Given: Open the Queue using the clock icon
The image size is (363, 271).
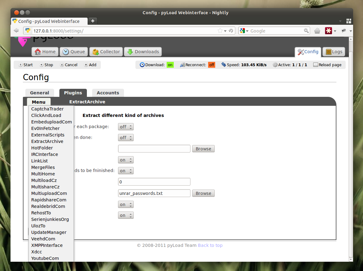Looking at the screenshot, I should point(65,52).
